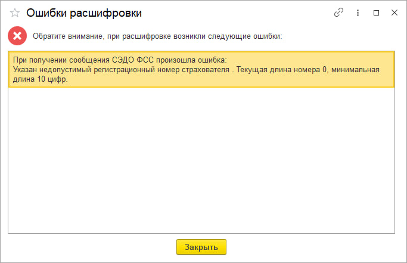
Task: Open the three-dot more actions menu
Action: (x=358, y=13)
